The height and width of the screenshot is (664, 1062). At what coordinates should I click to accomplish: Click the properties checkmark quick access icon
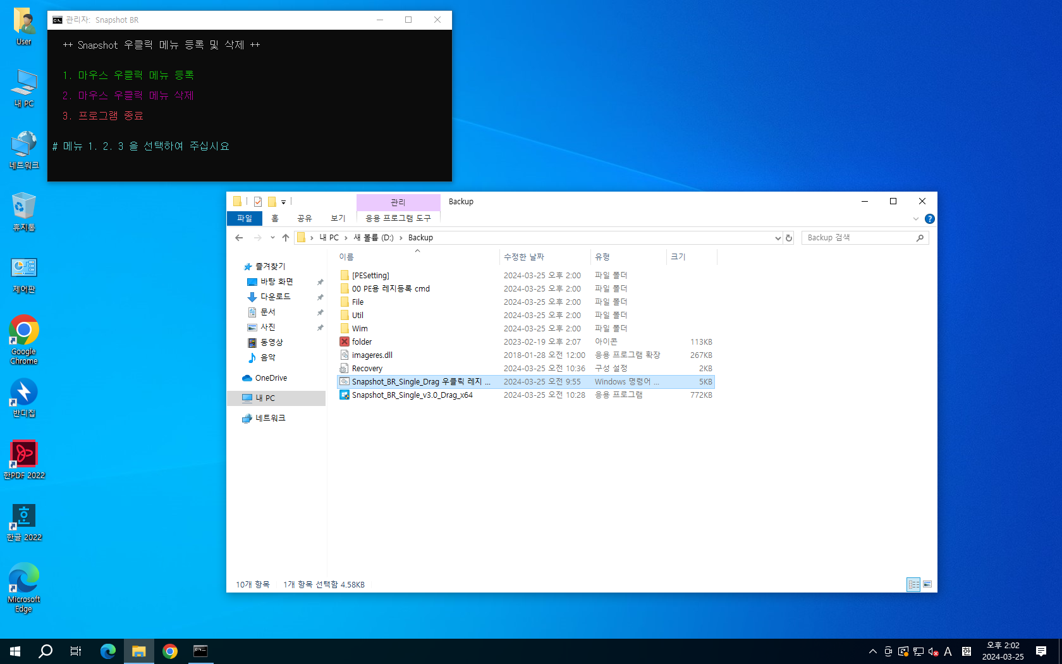[x=258, y=202]
